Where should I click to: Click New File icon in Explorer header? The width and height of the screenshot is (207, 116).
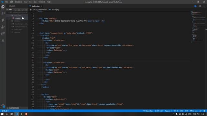(16, 10)
